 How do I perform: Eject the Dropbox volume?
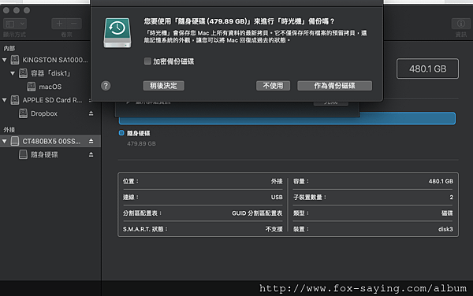91,113
